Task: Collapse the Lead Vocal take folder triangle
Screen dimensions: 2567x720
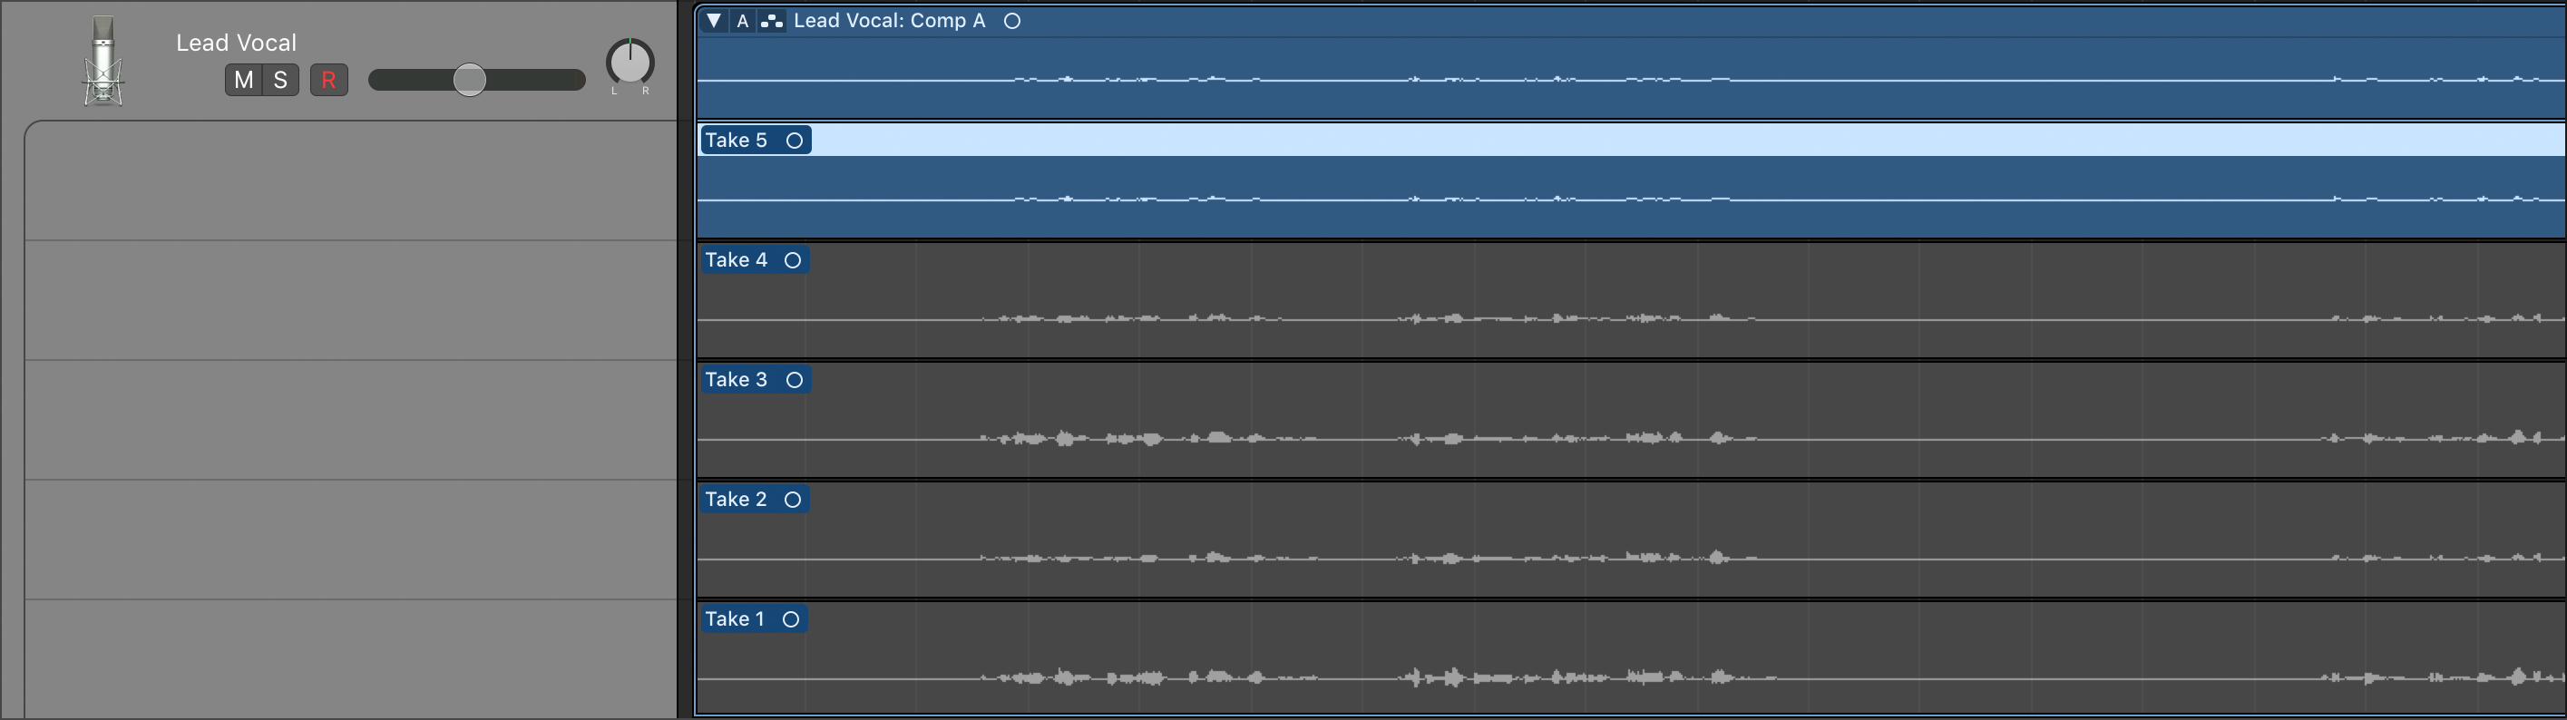Action: click(x=714, y=21)
